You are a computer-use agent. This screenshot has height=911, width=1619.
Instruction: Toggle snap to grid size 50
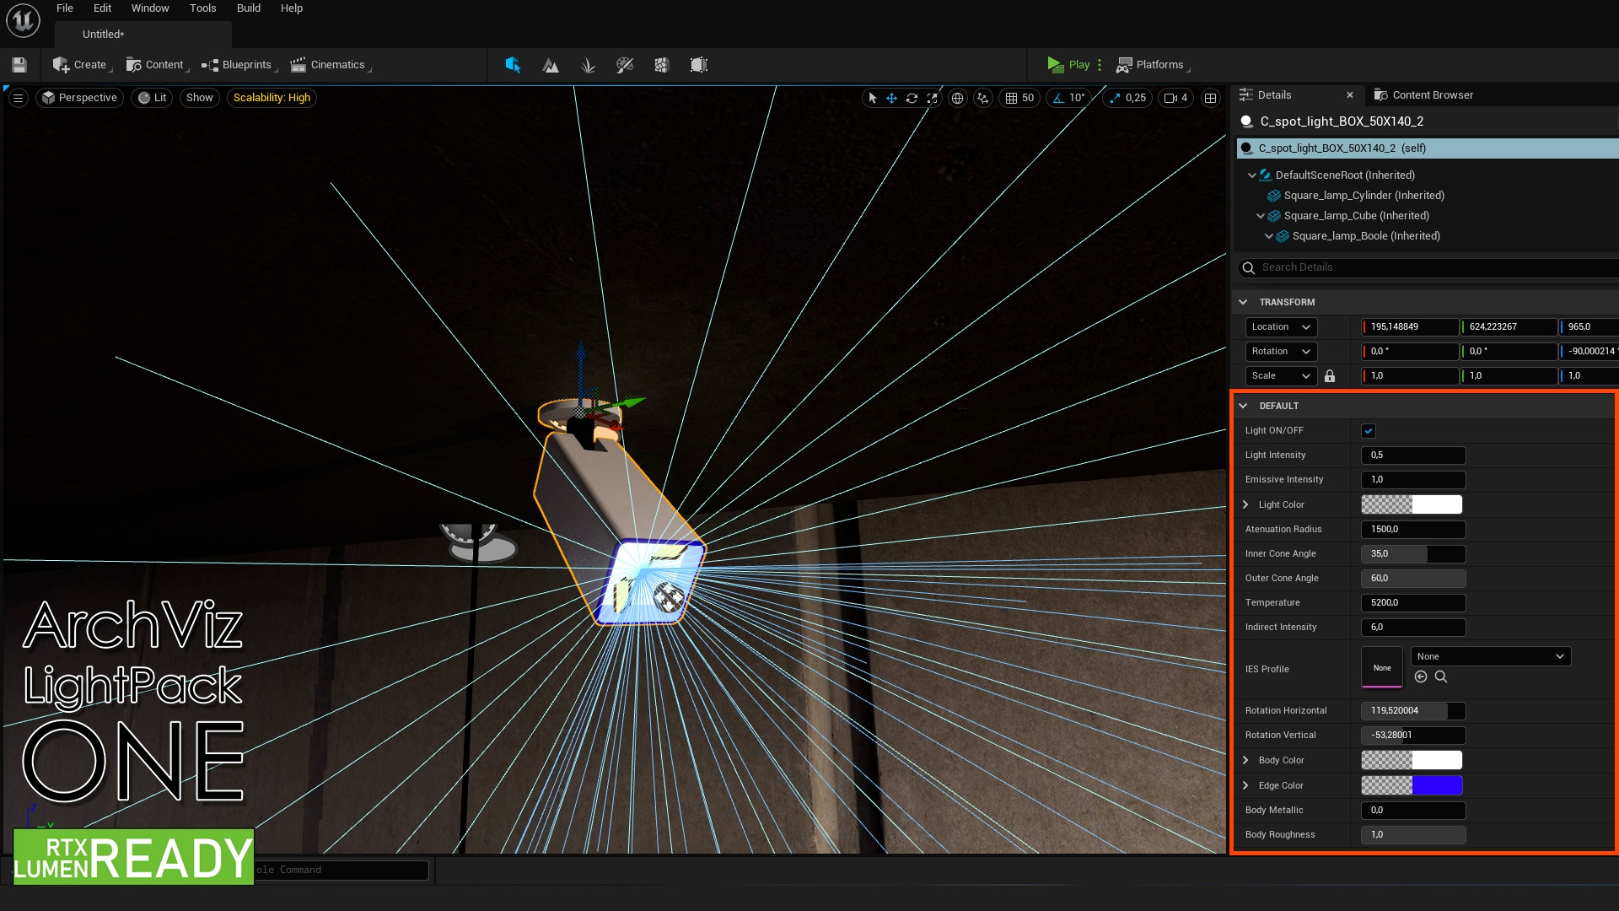tap(1019, 98)
